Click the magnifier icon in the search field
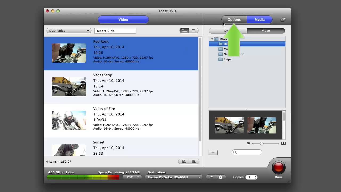This screenshot has width=341, height=192. pyautogui.click(x=235, y=153)
